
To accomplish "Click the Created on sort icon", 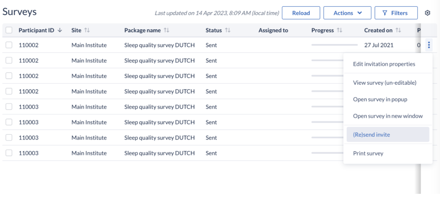I will (x=398, y=30).
